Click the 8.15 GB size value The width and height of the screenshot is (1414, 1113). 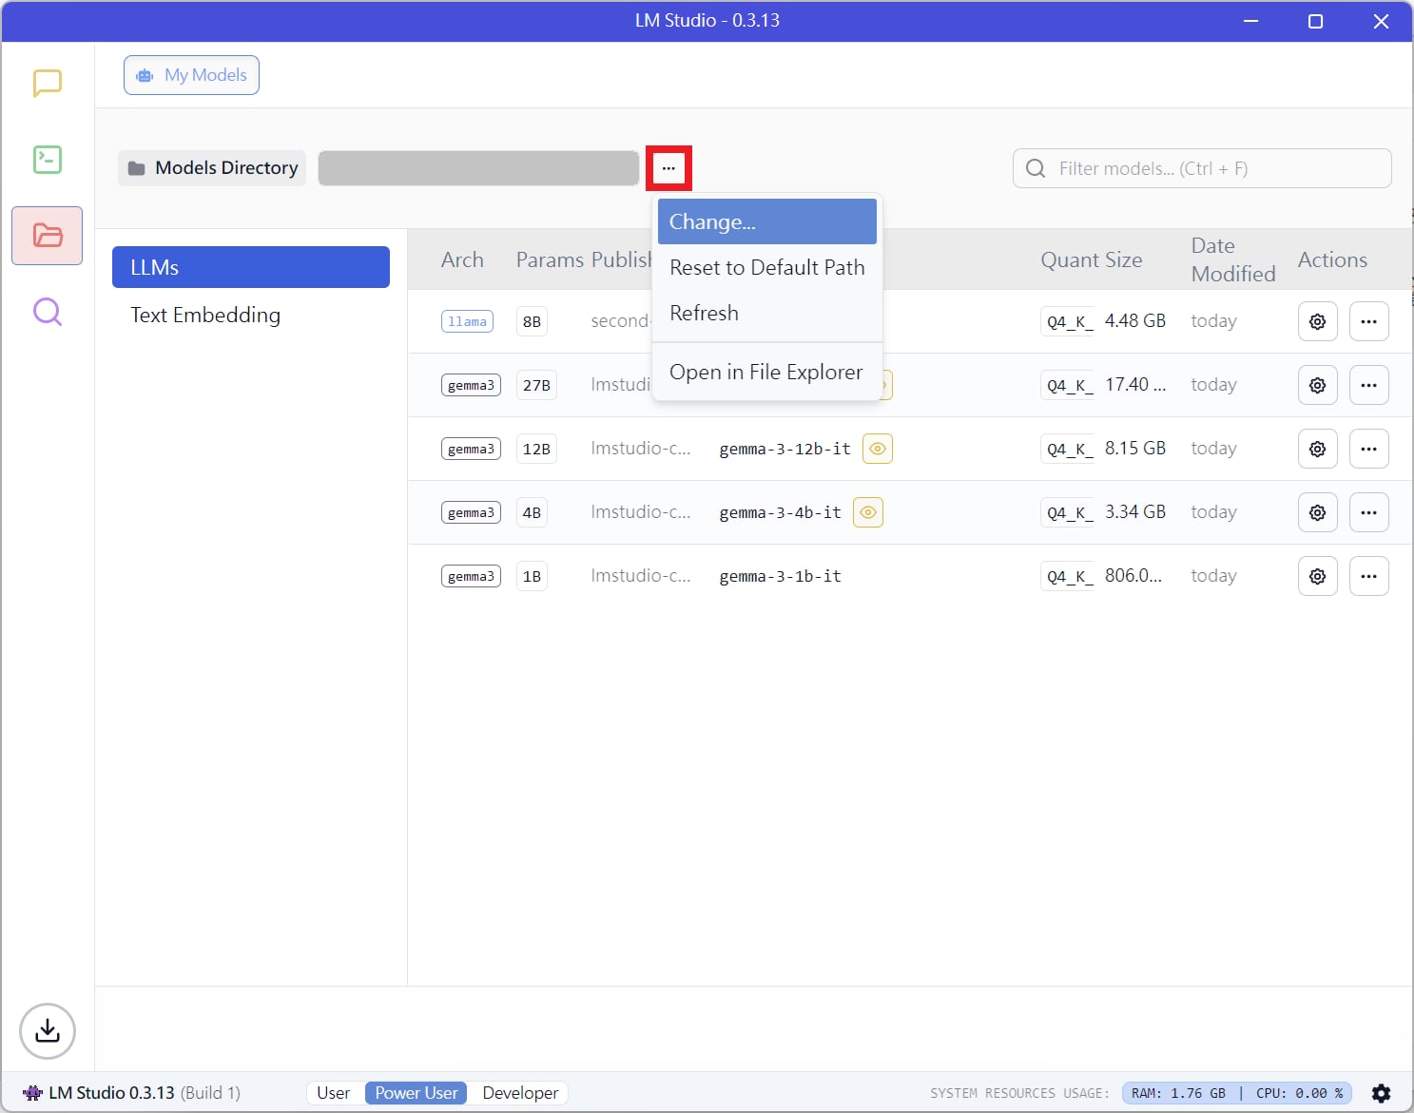(x=1135, y=448)
